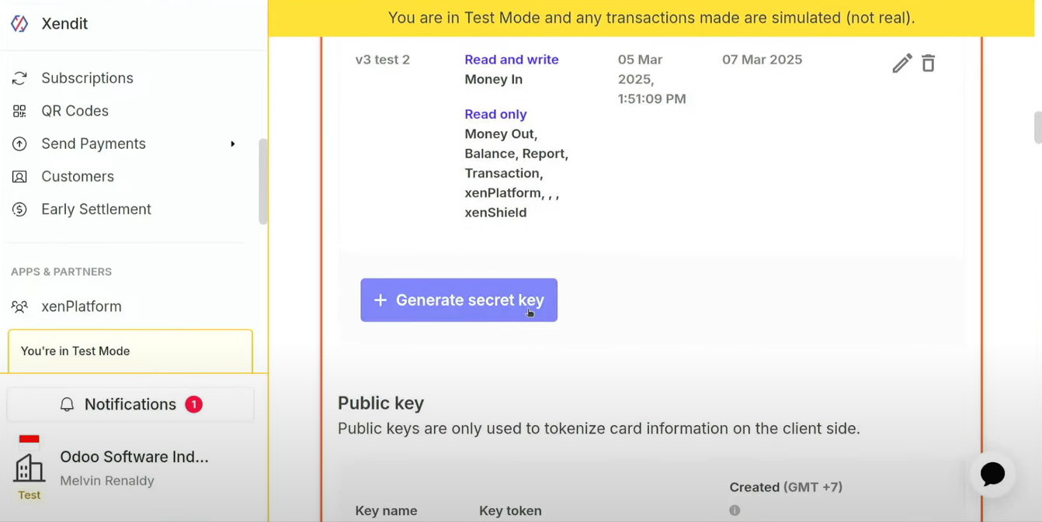Open QR Codes in the sidebar
Image resolution: width=1042 pixels, height=522 pixels.
click(x=75, y=111)
